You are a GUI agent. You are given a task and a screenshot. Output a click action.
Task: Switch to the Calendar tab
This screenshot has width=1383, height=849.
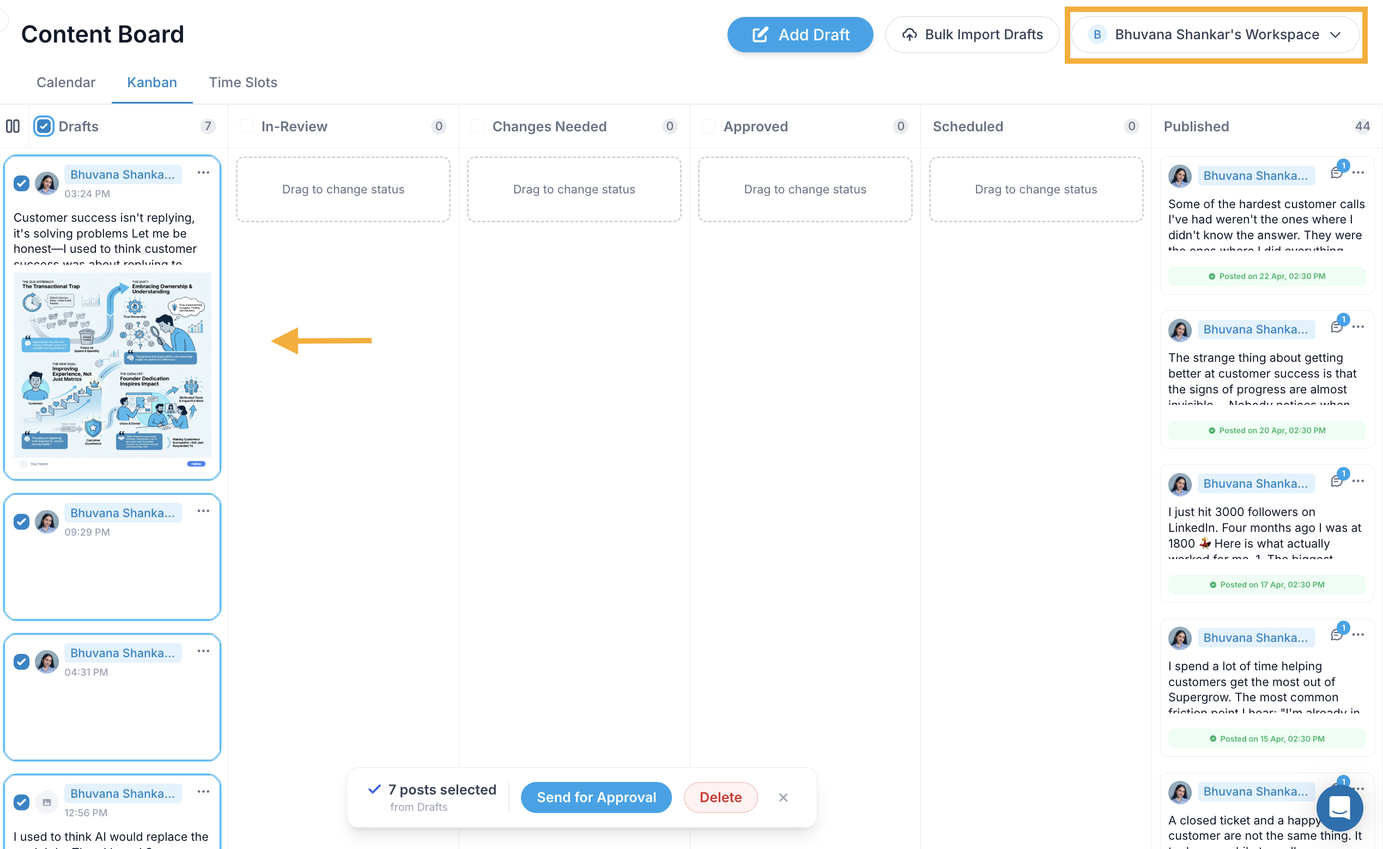pyautogui.click(x=66, y=82)
